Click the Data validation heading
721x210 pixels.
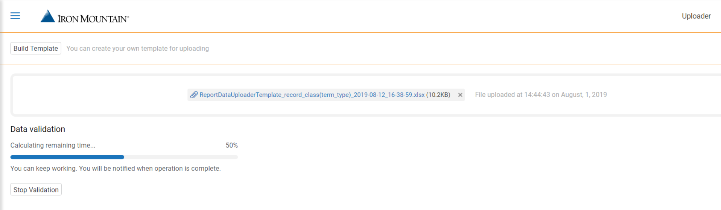pos(38,129)
